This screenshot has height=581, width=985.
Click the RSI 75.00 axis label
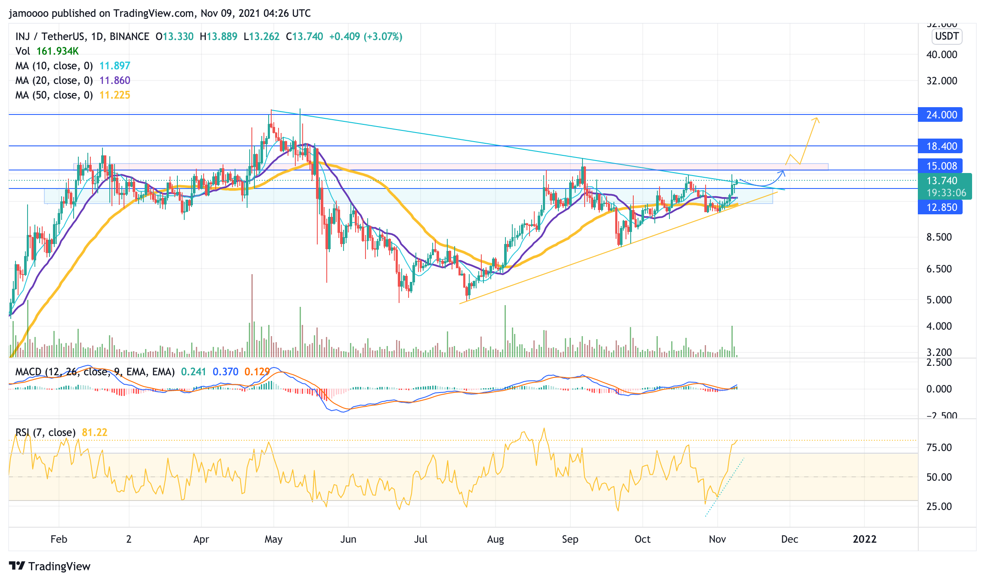pyautogui.click(x=939, y=448)
